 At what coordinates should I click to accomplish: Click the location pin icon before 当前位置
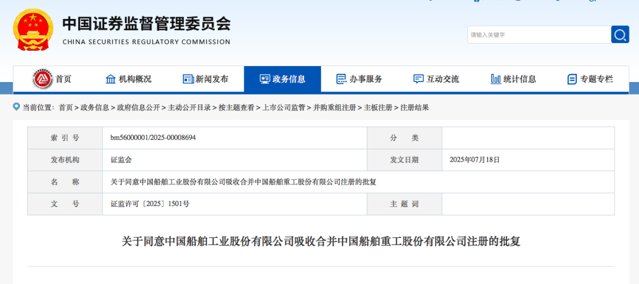(17, 107)
